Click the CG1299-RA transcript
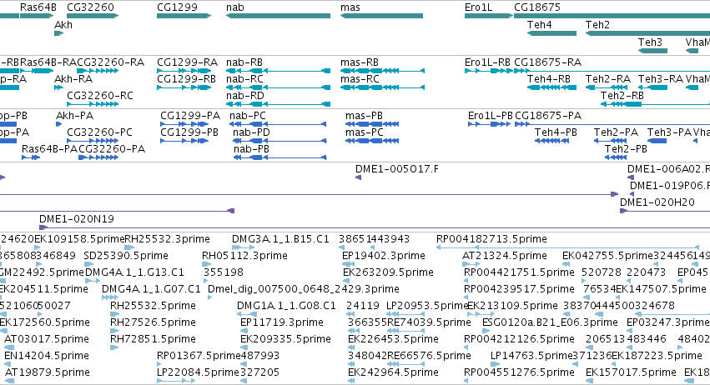 pyautogui.click(x=184, y=71)
